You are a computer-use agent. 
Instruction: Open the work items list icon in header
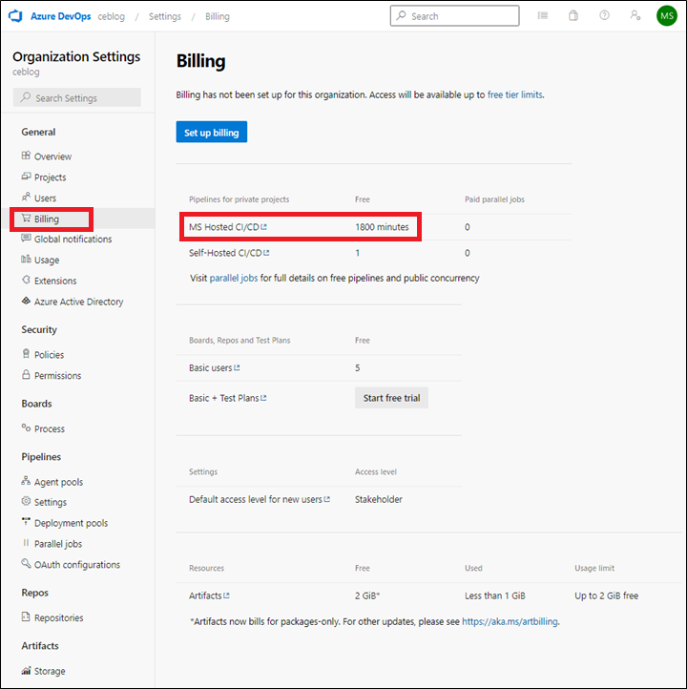[543, 16]
